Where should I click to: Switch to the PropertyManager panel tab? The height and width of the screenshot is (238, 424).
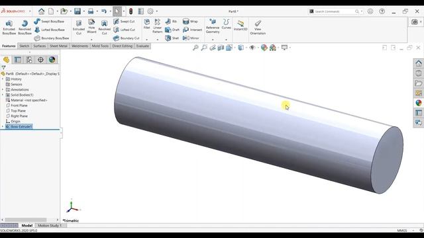click(18, 59)
